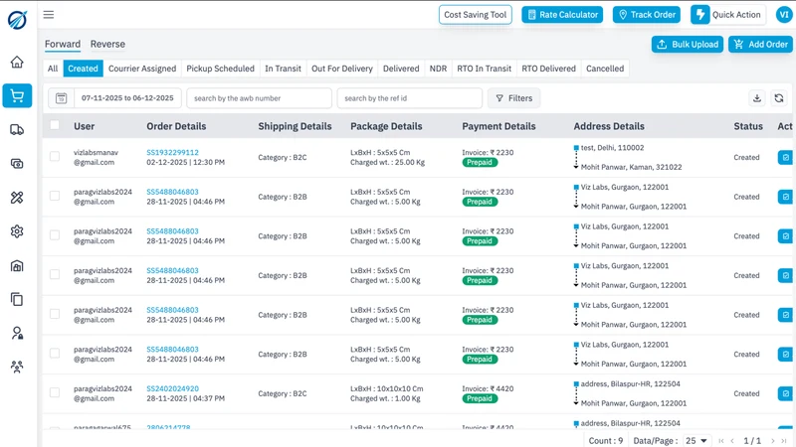
Task: Click action icon for order SS1932299112
Action: pos(785,158)
